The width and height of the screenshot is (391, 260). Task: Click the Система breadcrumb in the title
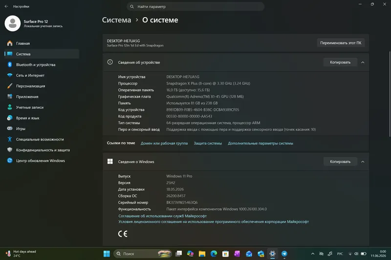[116, 20]
